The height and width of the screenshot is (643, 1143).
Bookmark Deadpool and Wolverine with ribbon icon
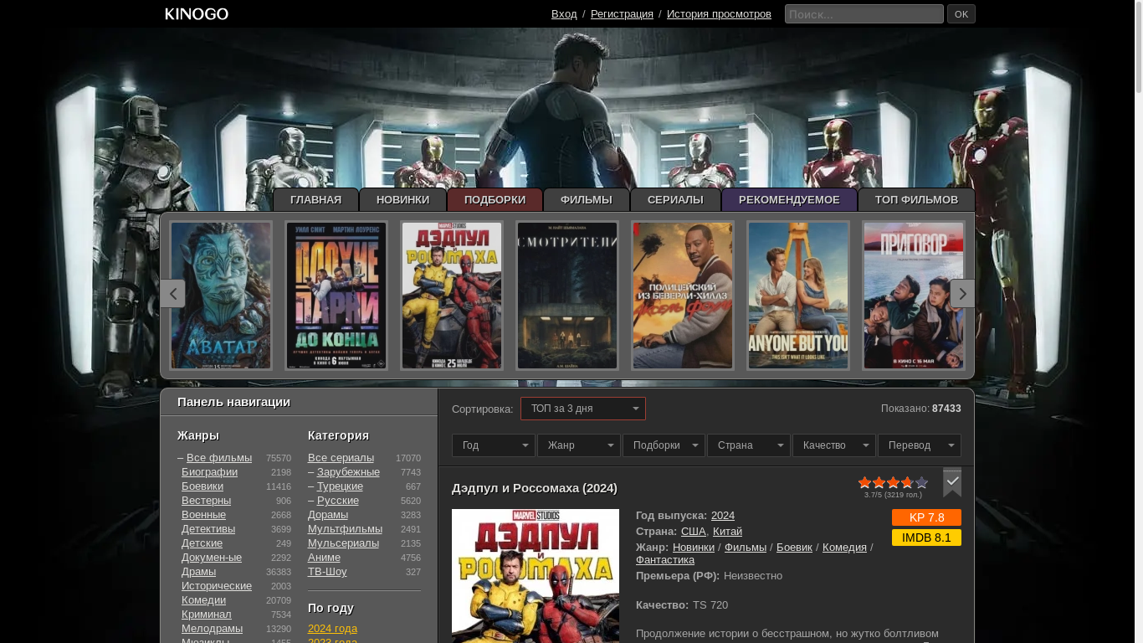[952, 482]
